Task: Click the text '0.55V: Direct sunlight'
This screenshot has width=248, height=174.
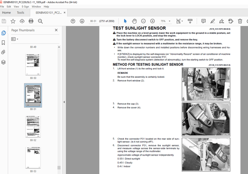Action: coord(129,159)
